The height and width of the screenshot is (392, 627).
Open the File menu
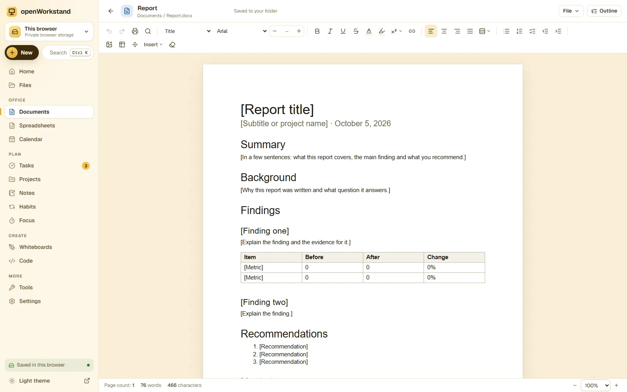pyautogui.click(x=571, y=11)
